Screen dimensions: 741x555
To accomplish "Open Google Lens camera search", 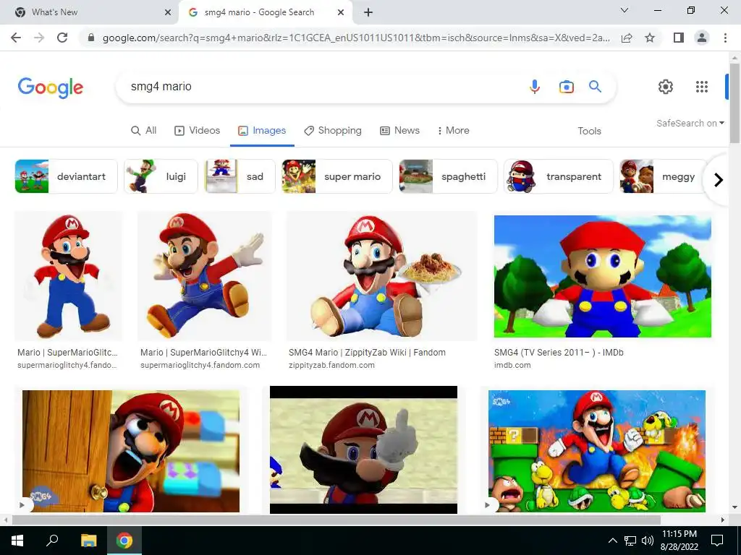I will (x=566, y=87).
